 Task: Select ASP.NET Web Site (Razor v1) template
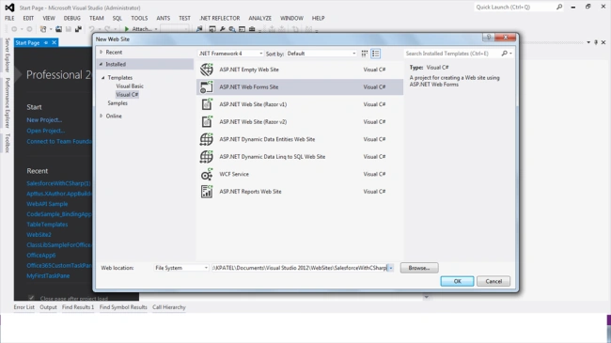(300, 104)
